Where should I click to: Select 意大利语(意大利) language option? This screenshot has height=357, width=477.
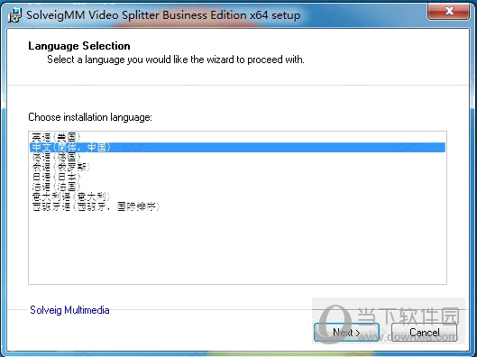click(237, 197)
